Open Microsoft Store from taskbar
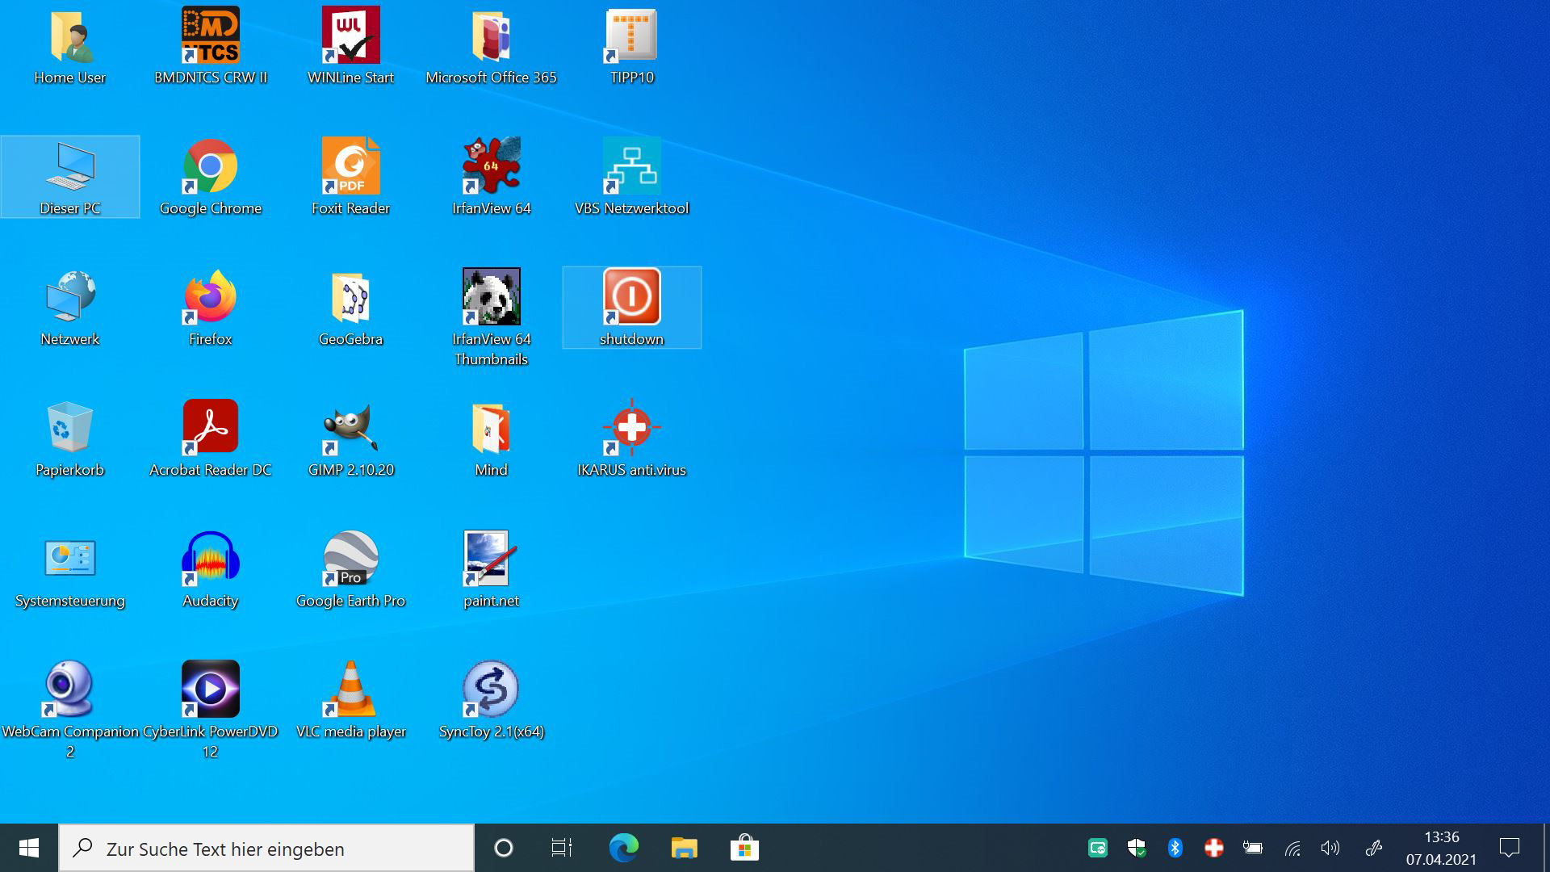This screenshot has height=872, width=1550. tap(744, 848)
